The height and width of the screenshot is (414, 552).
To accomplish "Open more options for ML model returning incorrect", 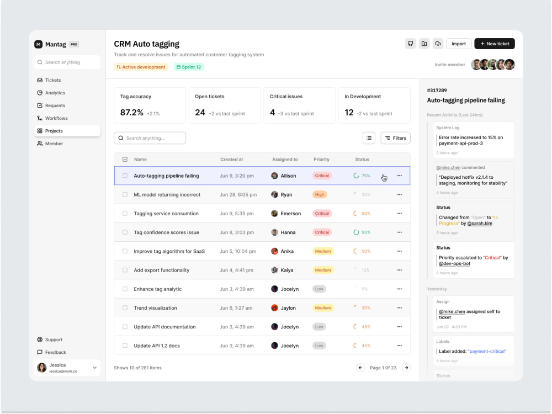I will 400,194.
